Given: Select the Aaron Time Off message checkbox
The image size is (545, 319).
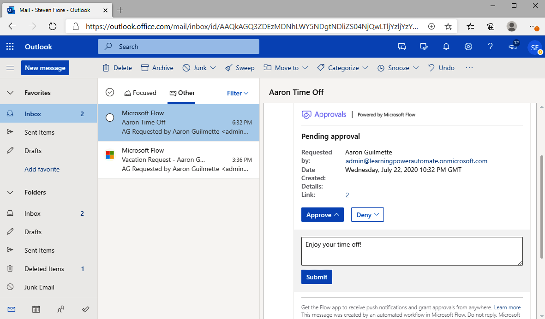Looking at the screenshot, I should (110, 118).
